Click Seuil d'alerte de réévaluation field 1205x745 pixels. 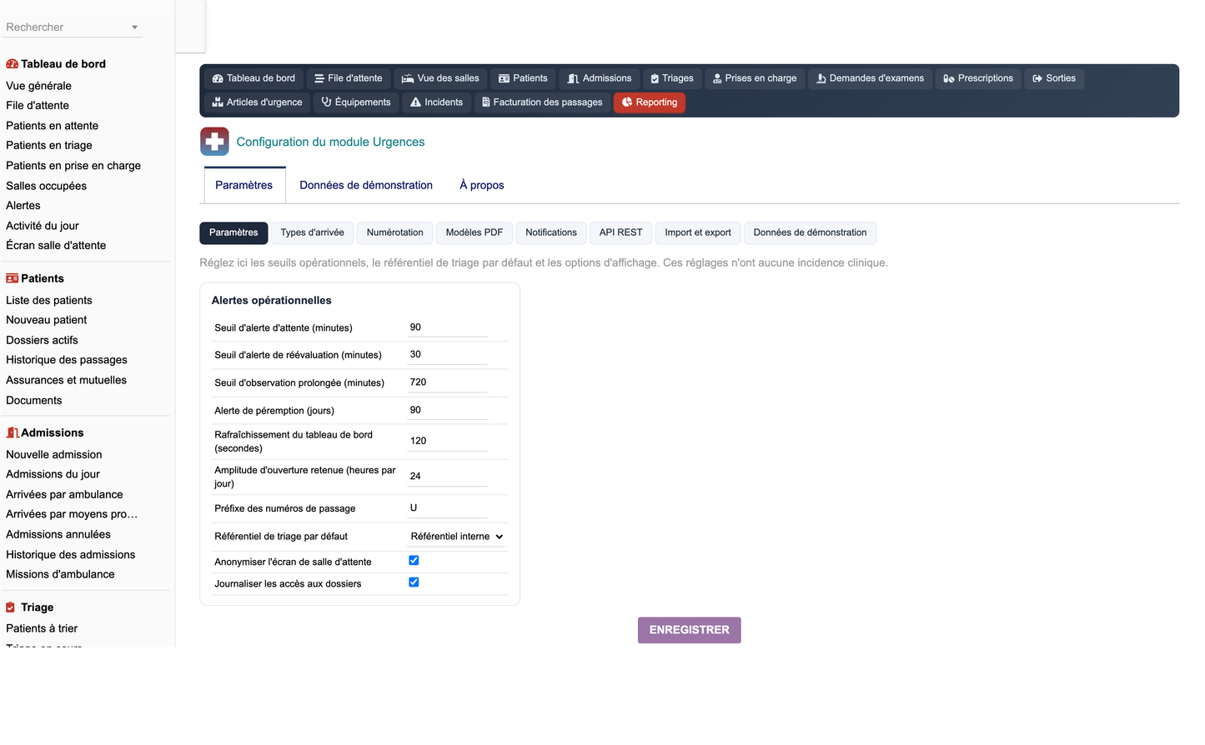447,354
